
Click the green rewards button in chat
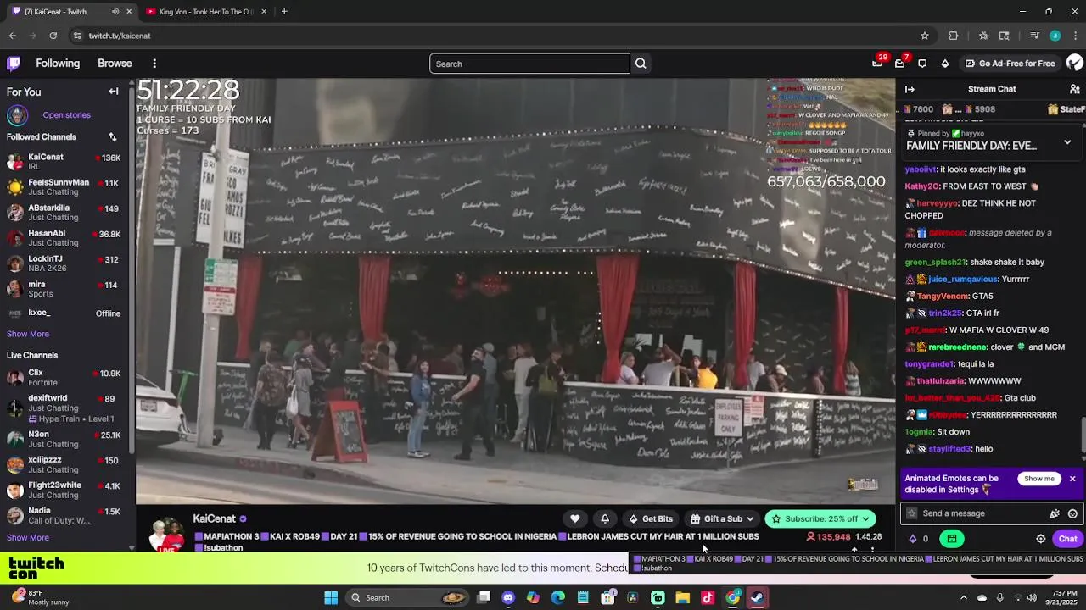pyautogui.click(x=952, y=539)
